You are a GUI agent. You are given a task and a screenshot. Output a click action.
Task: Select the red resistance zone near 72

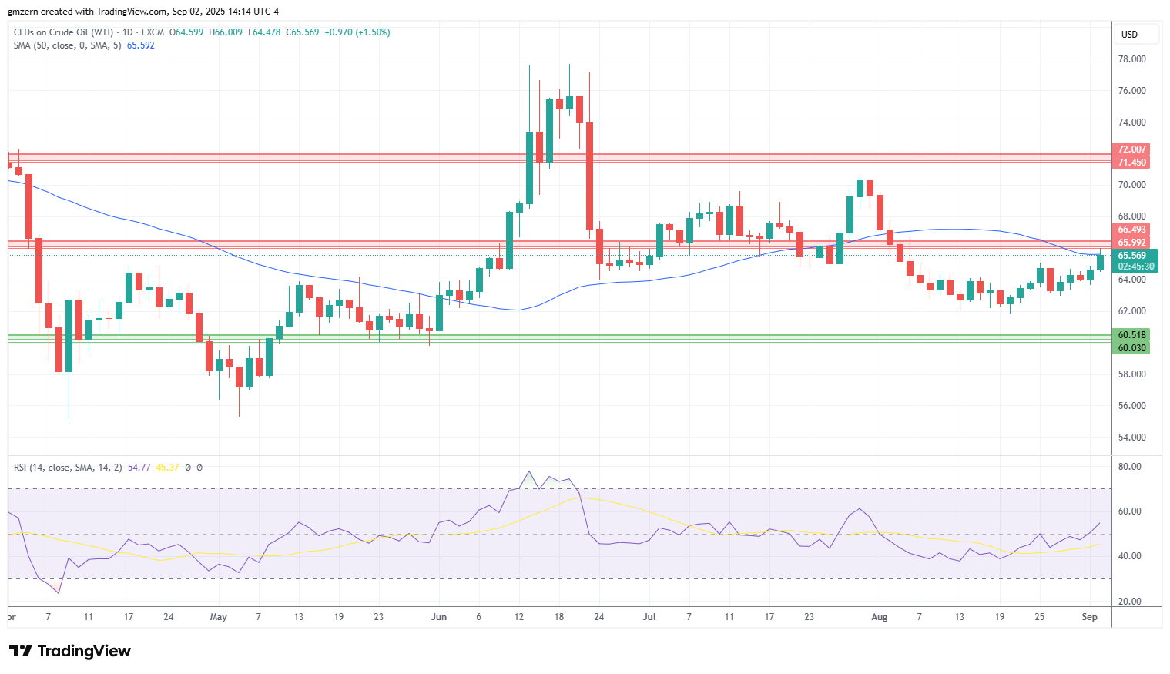pos(560,158)
